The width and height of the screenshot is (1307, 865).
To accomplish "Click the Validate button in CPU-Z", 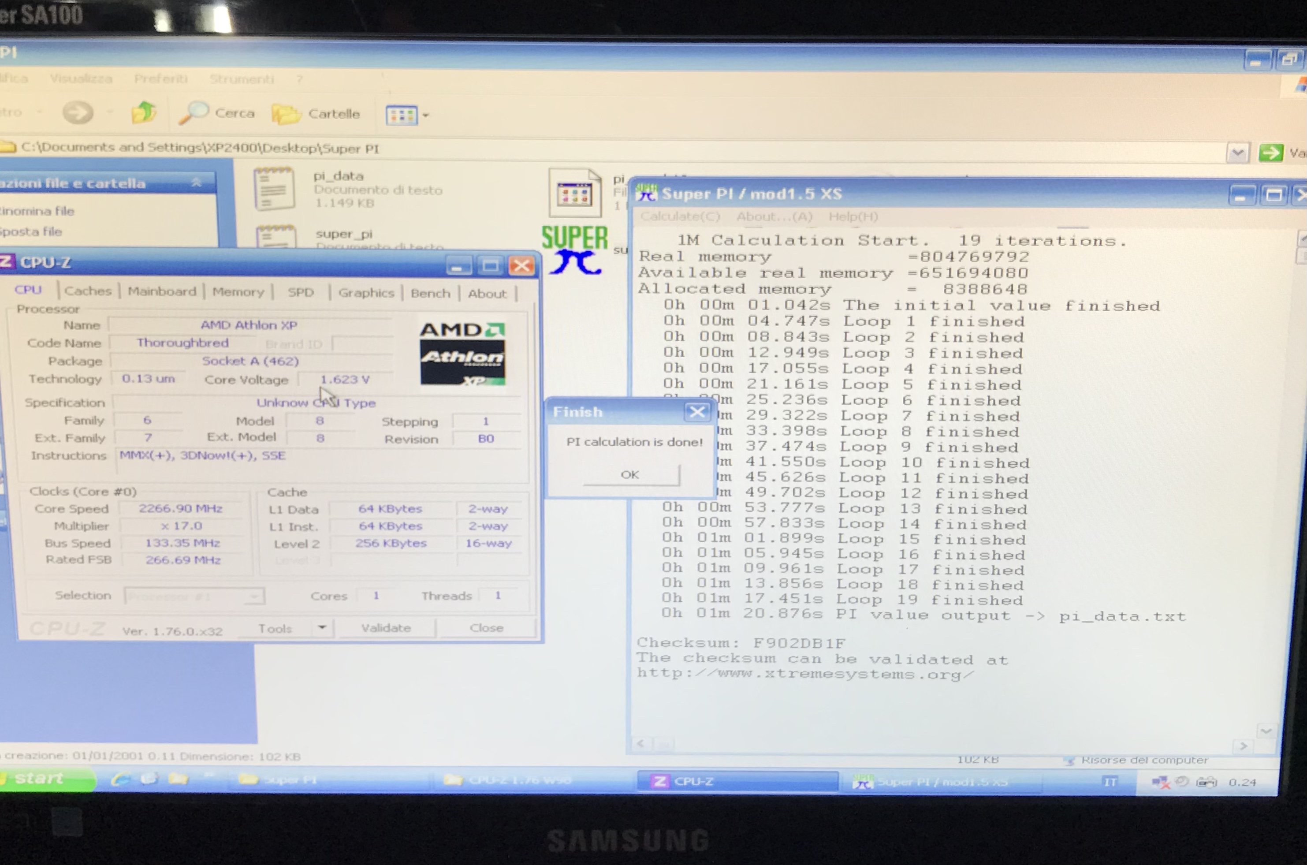I will (x=386, y=628).
